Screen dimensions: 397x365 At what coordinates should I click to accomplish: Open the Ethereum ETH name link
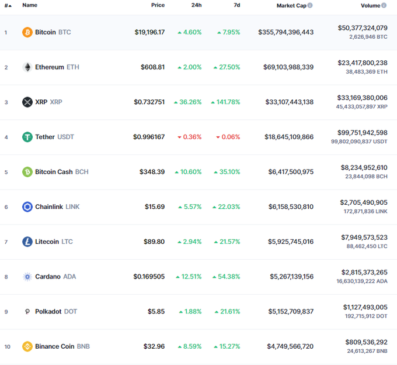coord(57,67)
